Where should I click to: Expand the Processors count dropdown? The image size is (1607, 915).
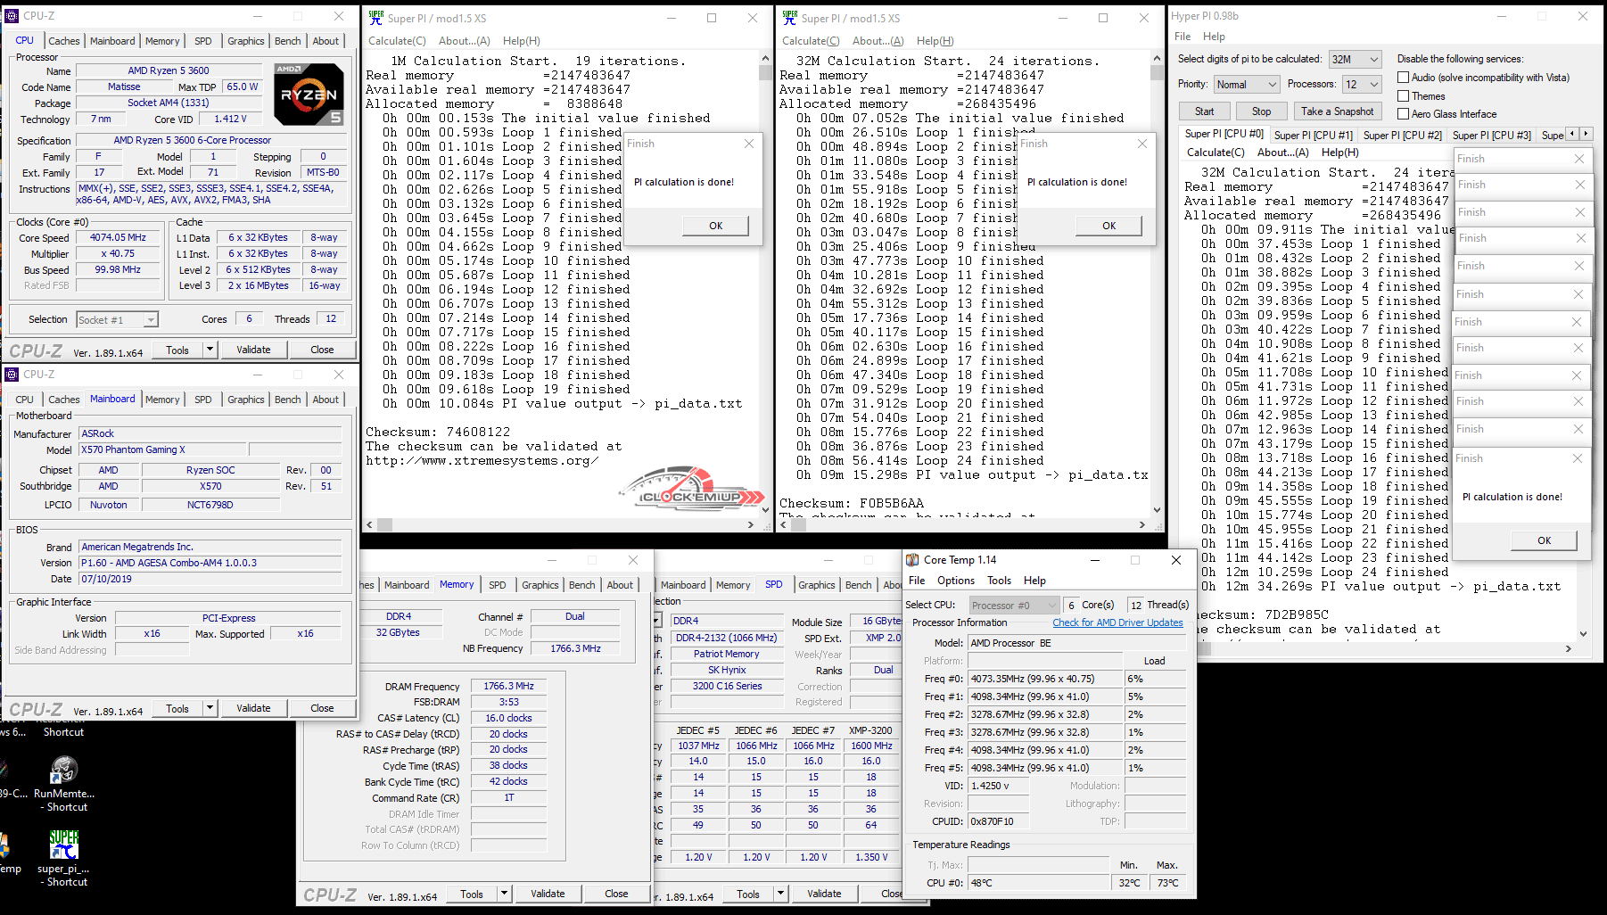1362,85
